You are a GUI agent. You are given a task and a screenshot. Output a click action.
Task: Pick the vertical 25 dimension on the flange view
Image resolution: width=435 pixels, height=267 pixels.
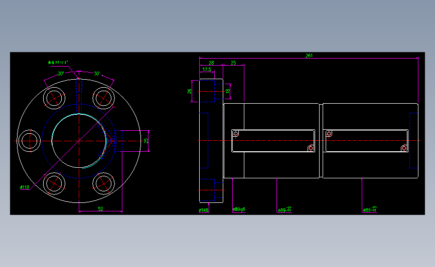[x=146, y=141]
